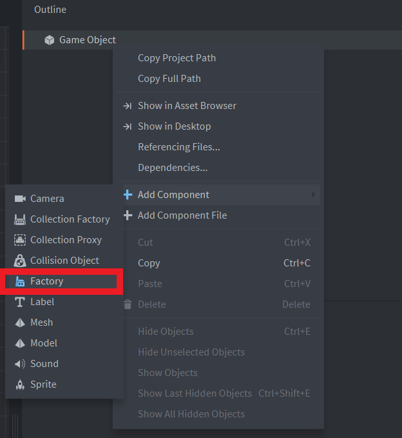Select Paste in context menu
This screenshot has width=402, height=438.
click(218, 284)
